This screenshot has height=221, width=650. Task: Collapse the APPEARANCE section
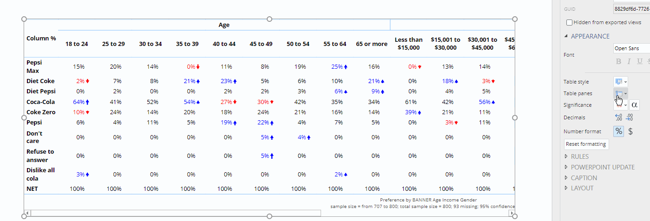click(x=566, y=36)
